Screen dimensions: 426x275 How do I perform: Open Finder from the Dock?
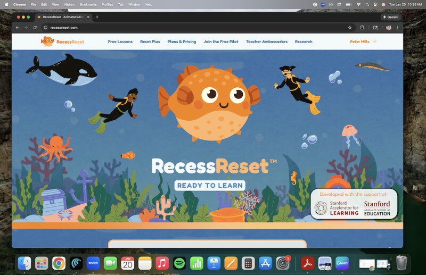click(x=24, y=263)
